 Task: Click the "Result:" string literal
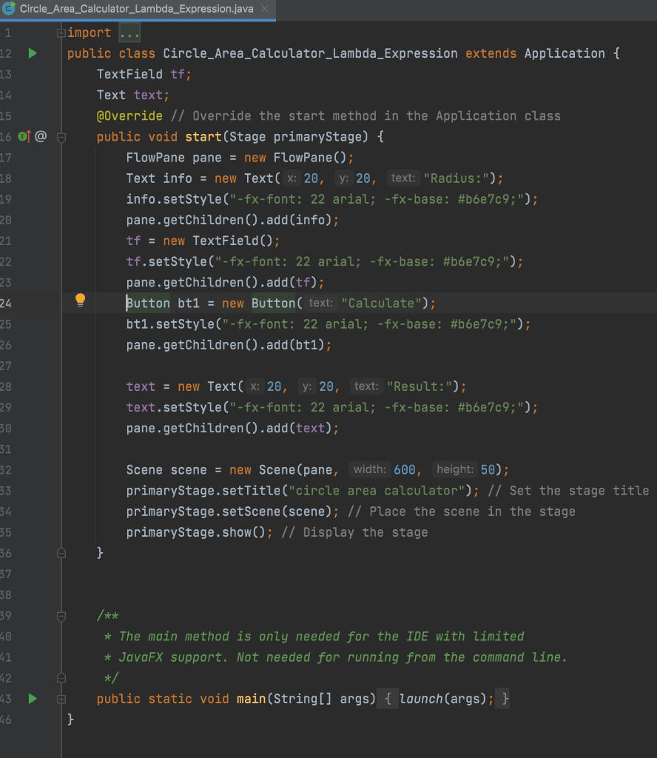420,386
